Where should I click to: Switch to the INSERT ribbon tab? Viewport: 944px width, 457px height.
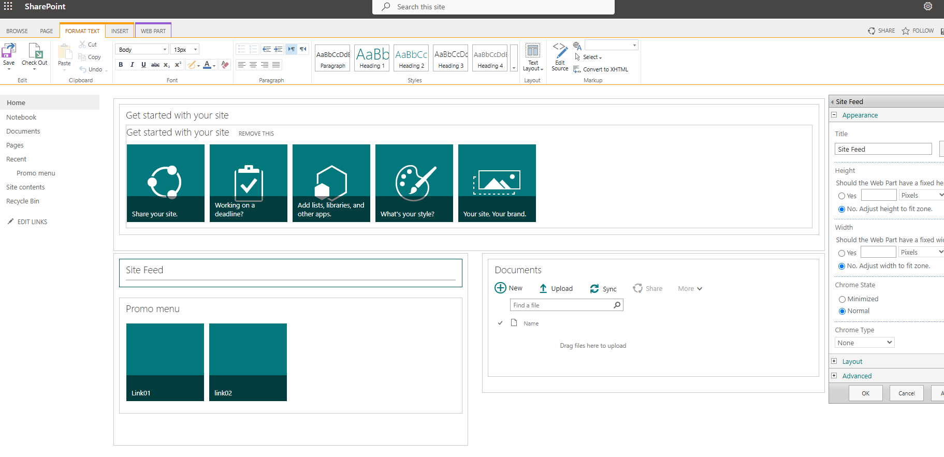tap(120, 31)
